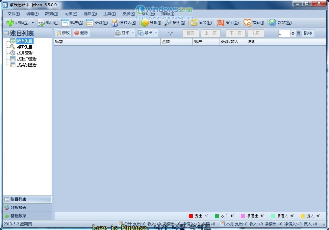Open the 账户 accounts toolbar icon
Image resolution: width=329 pixels, height=230 pixels.
(65, 23)
